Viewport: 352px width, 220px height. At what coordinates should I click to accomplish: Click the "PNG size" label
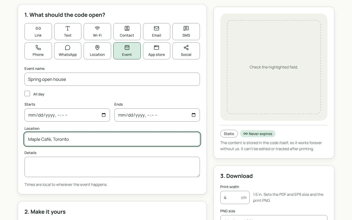[x=228, y=211]
